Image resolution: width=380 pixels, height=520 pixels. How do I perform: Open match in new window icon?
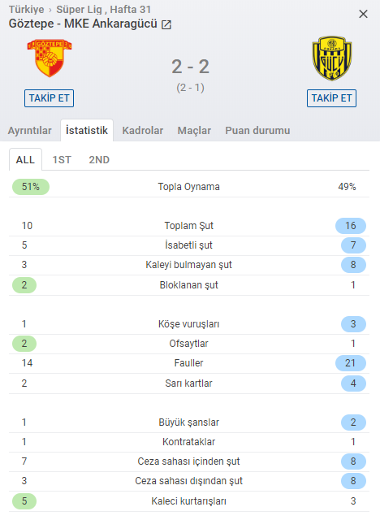tap(166, 24)
